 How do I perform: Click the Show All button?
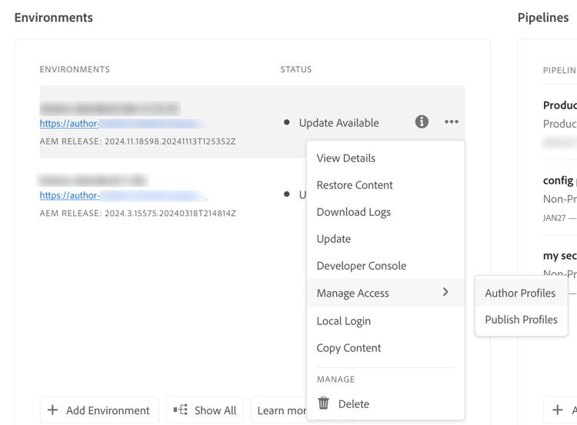[205, 410]
